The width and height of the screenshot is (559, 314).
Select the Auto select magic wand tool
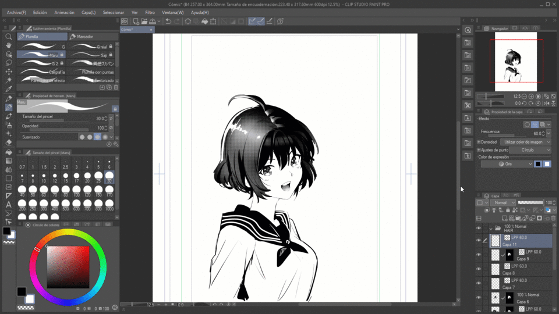pos(9,80)
